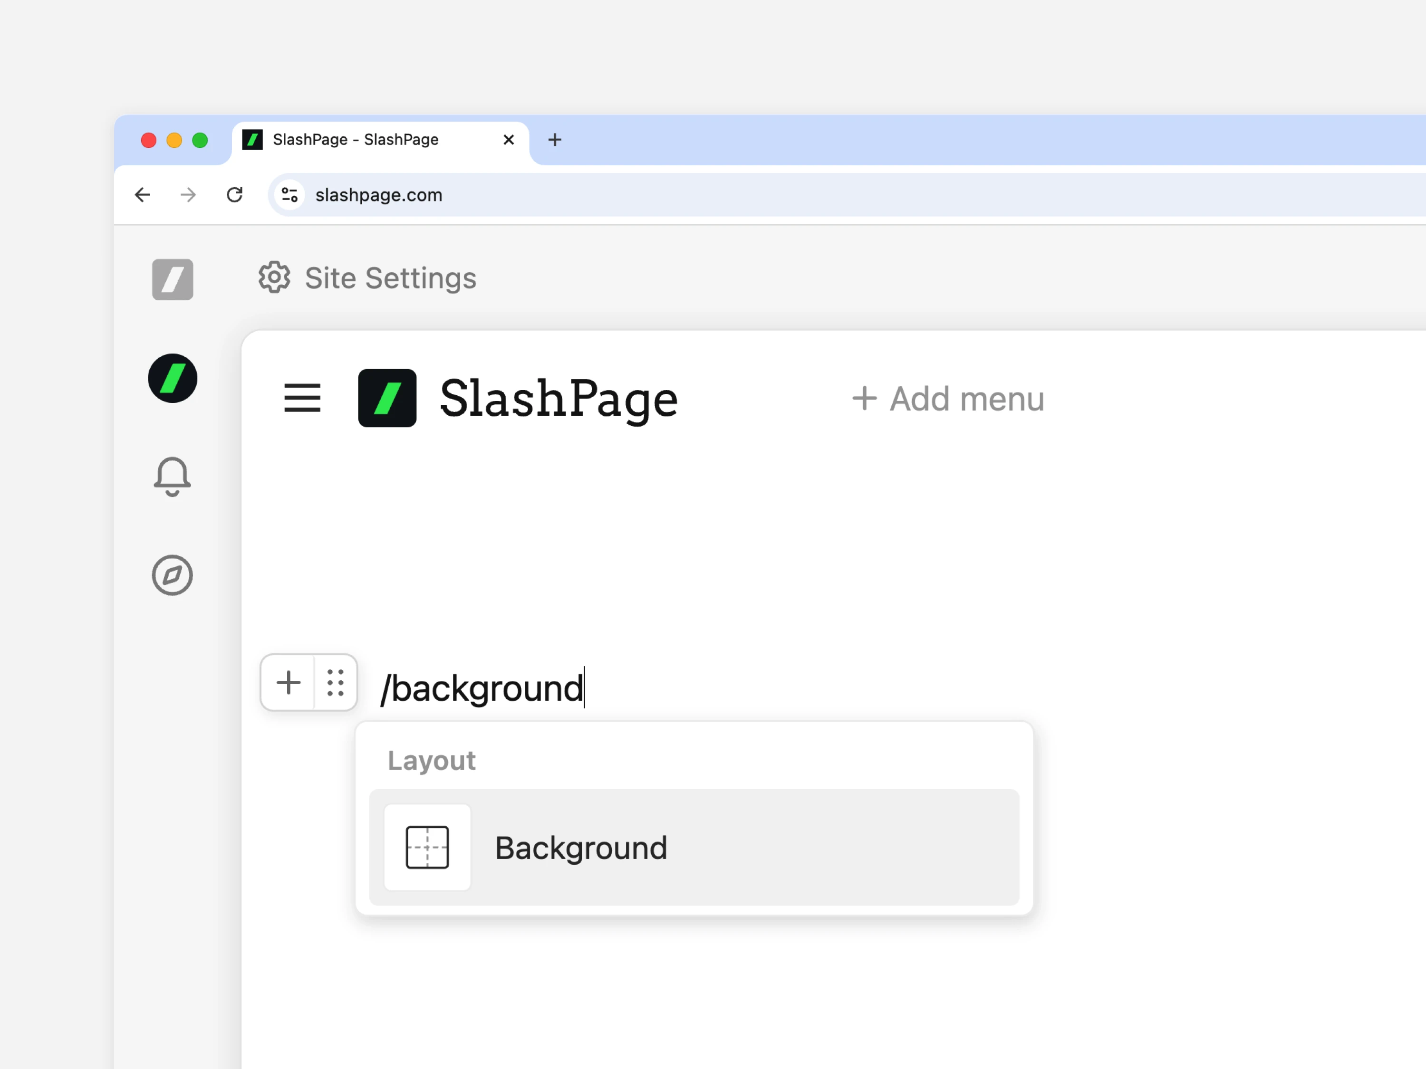This screenshot has width=1426, height=1069.
Task: Close the SlashPage browser tab
Action: tap(509, 140)
